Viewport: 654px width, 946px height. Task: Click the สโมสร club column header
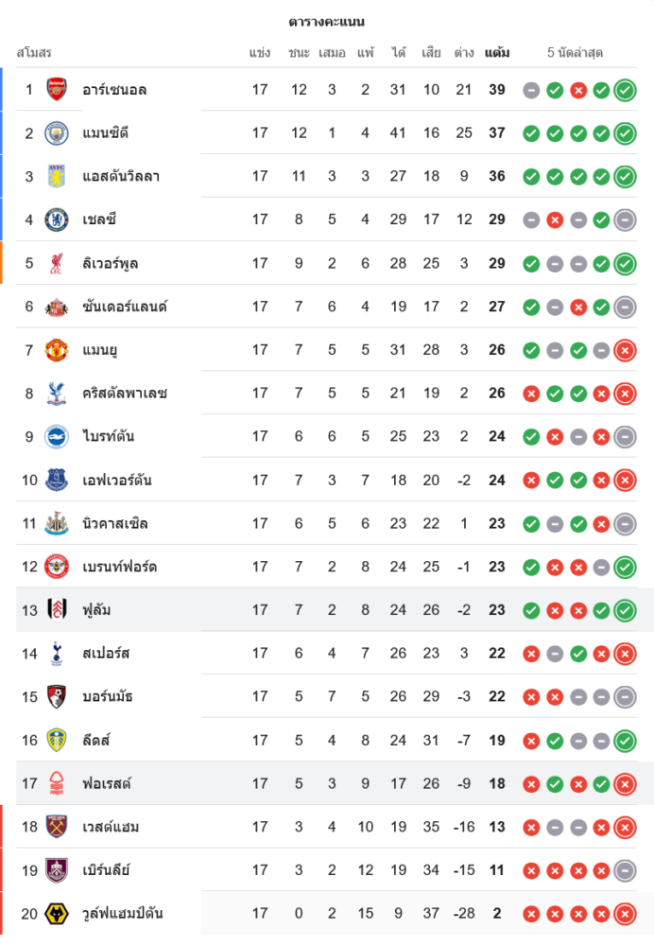coord(34,52)
